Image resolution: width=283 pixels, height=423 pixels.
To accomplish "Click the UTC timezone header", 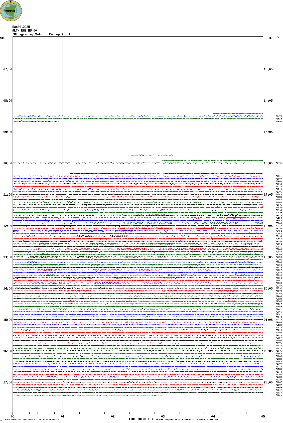I will click(269, 38).
